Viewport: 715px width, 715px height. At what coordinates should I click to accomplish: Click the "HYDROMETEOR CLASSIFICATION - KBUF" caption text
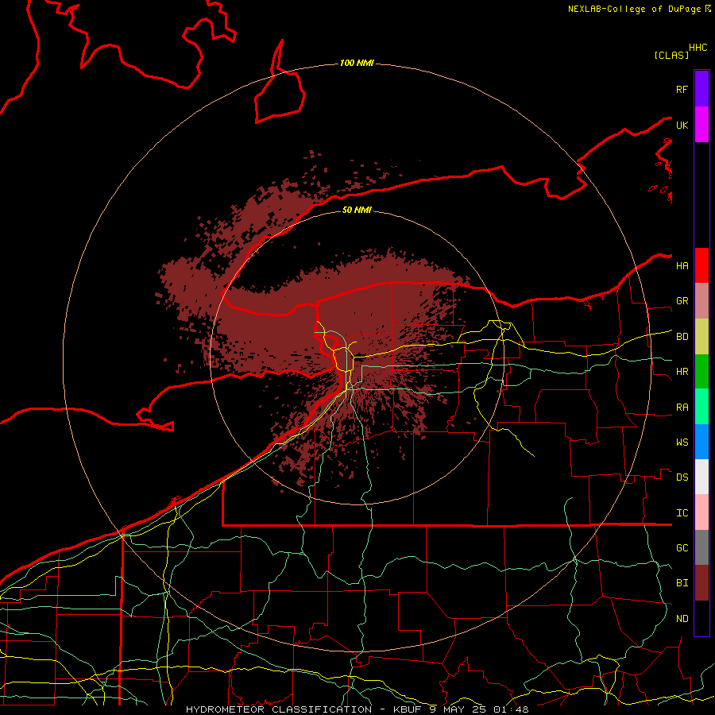tap(306, 709)
